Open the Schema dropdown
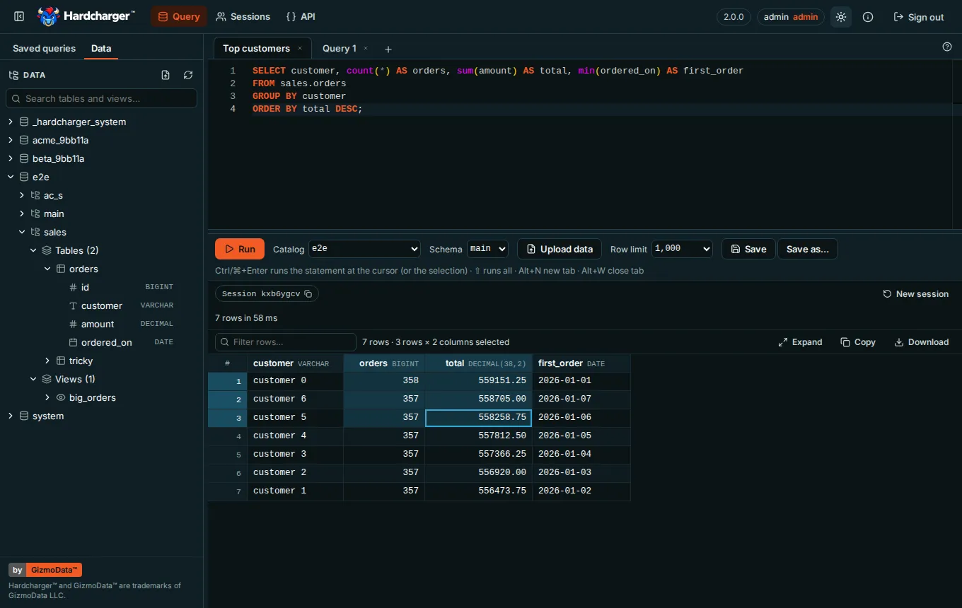The height and width of the screenshot is (608, 962). (x=488, y=249)
